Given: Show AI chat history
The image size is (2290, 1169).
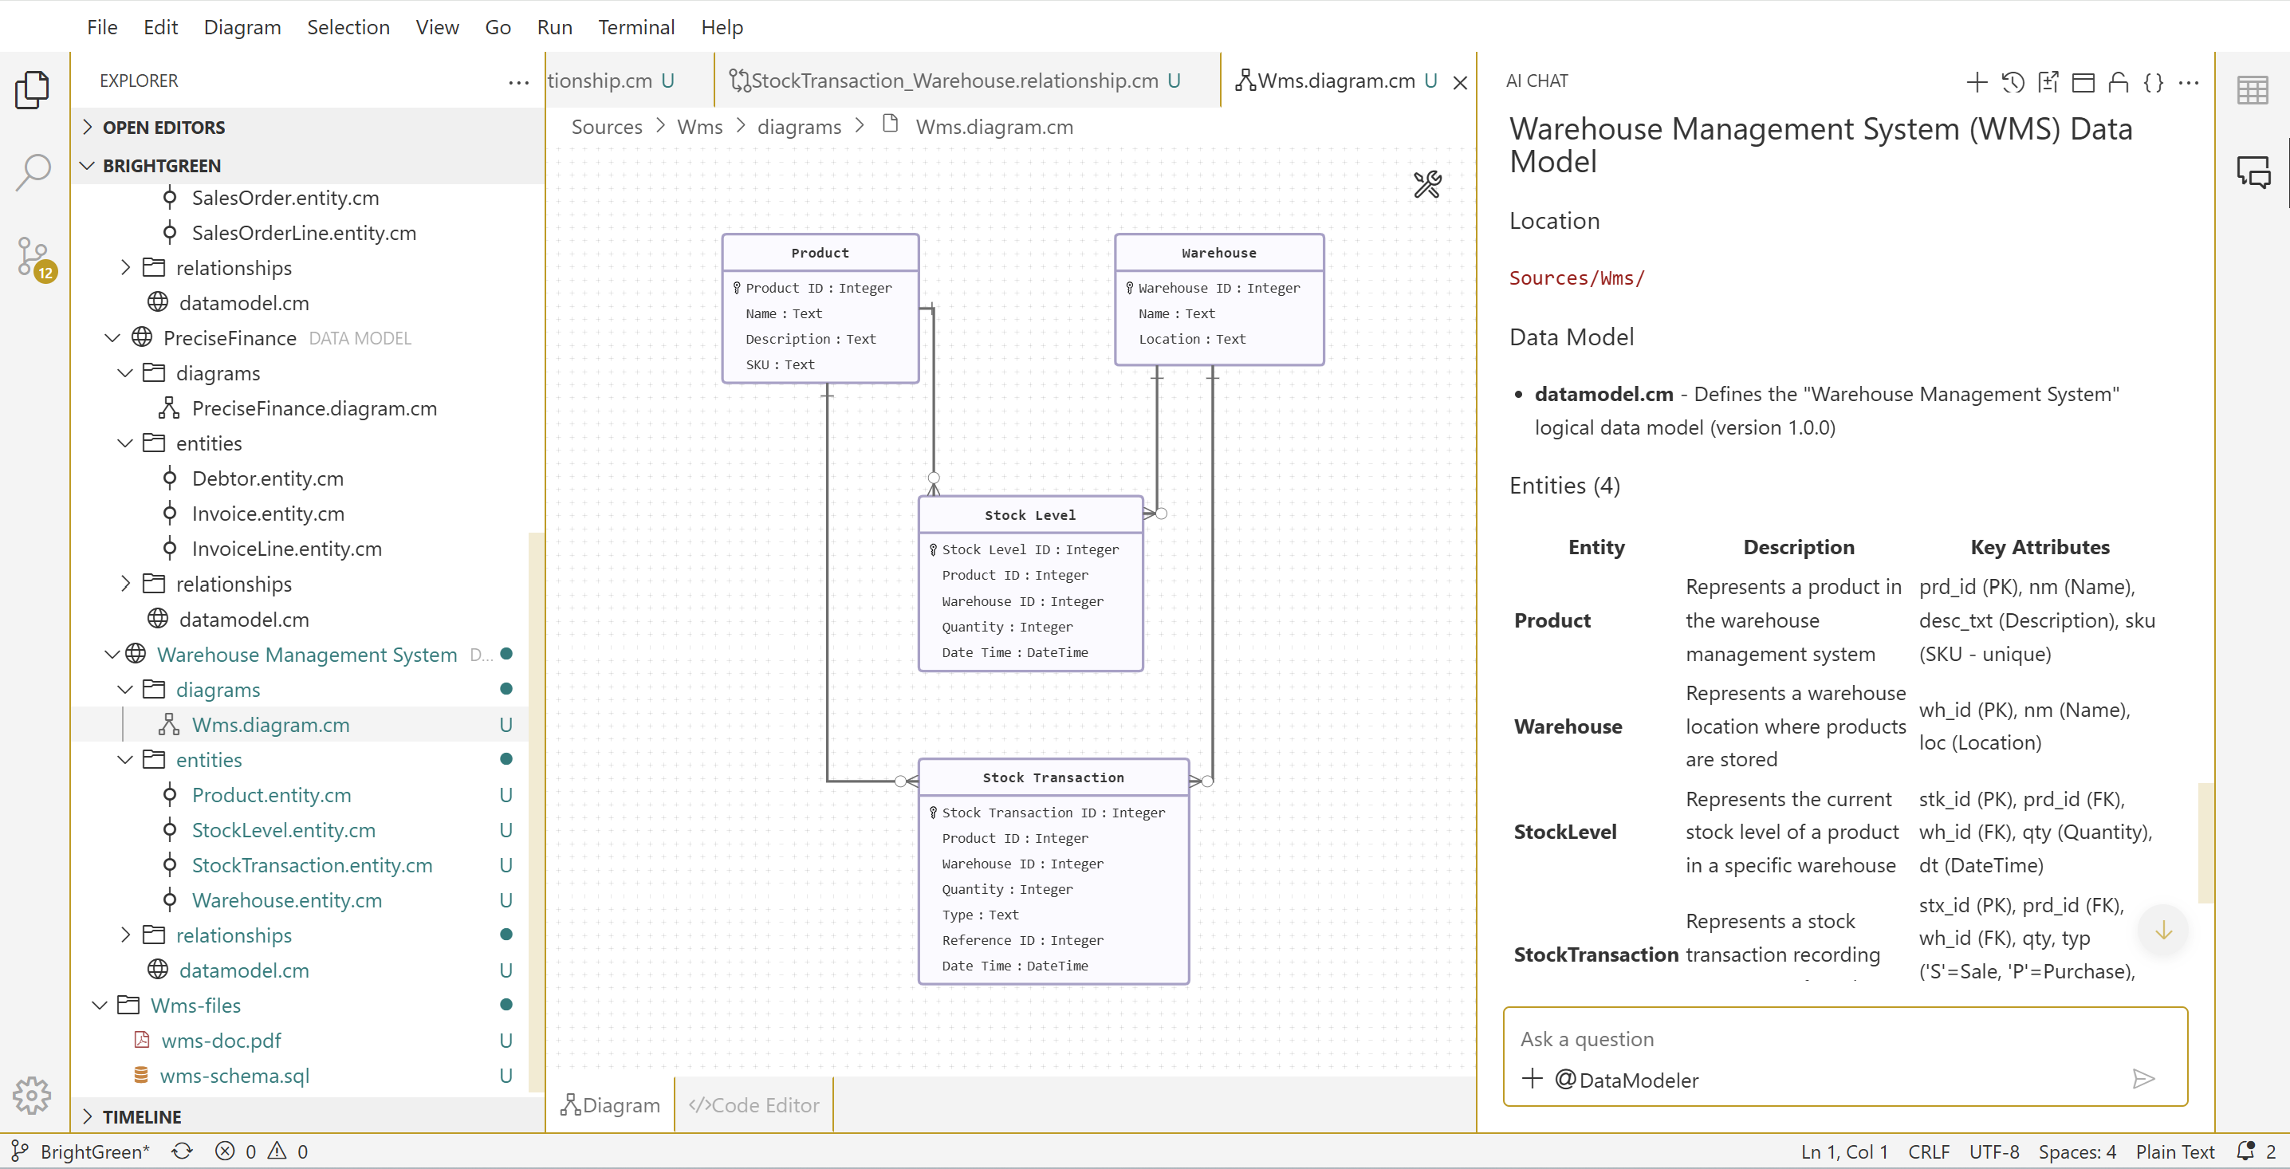Looking at the screenshot, I should pyautogui.click(x=2013, y=82).
